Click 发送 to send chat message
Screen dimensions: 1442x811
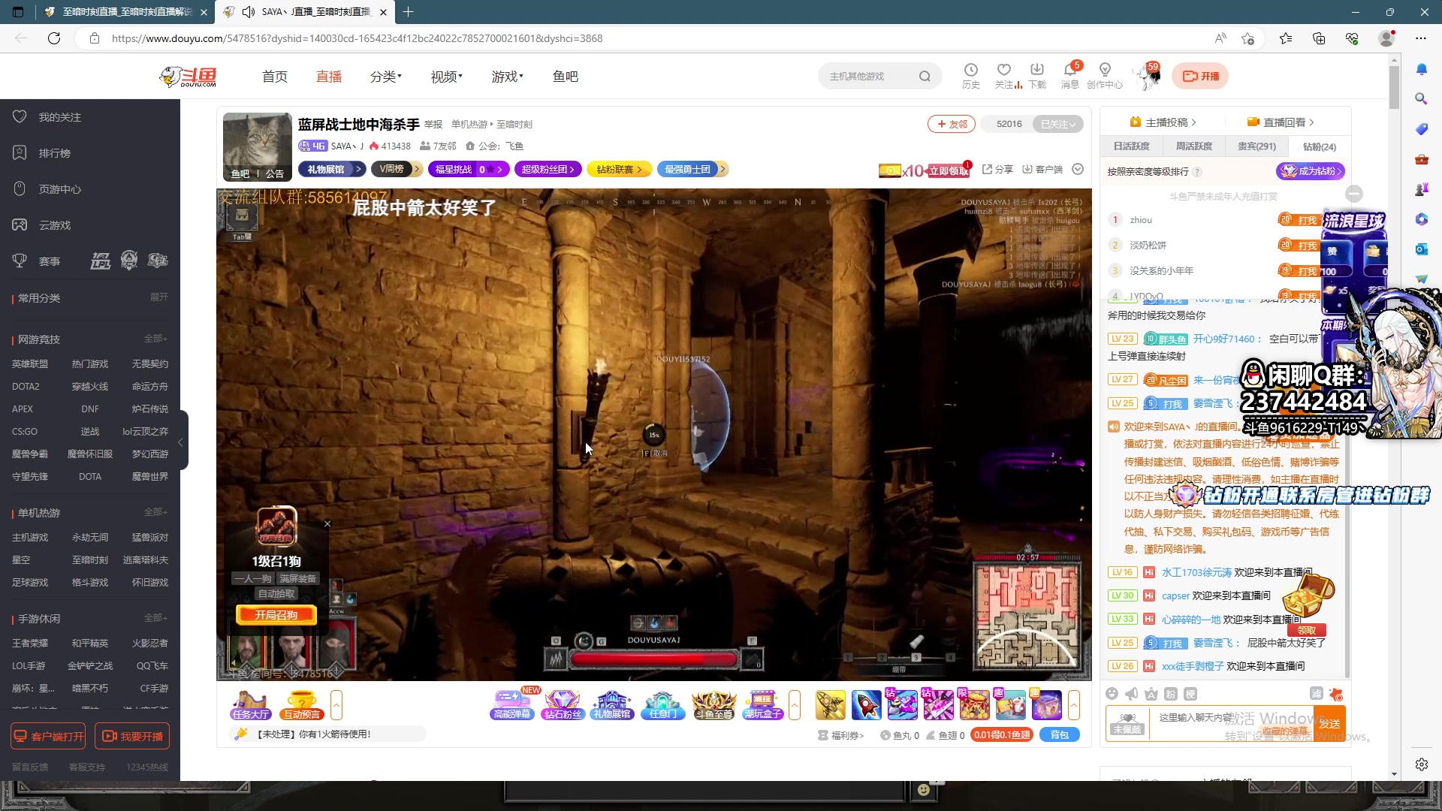tap(1329, 723)
